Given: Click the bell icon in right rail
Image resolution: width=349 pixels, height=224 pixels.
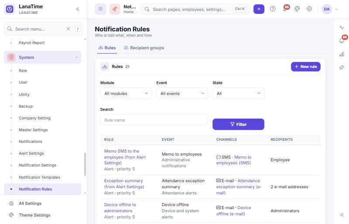Looking at the screenshot, I should point(342,41).
